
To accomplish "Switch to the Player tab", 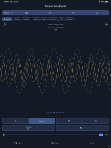I will pos(18,143).
